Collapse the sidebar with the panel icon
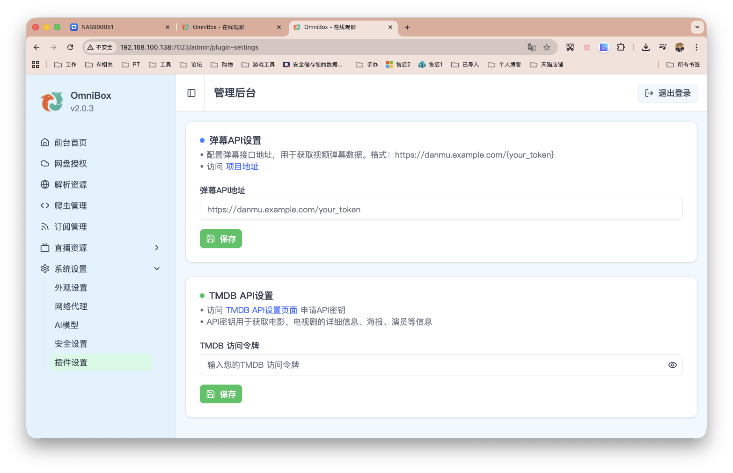733x473 pixels. (191, 93)
